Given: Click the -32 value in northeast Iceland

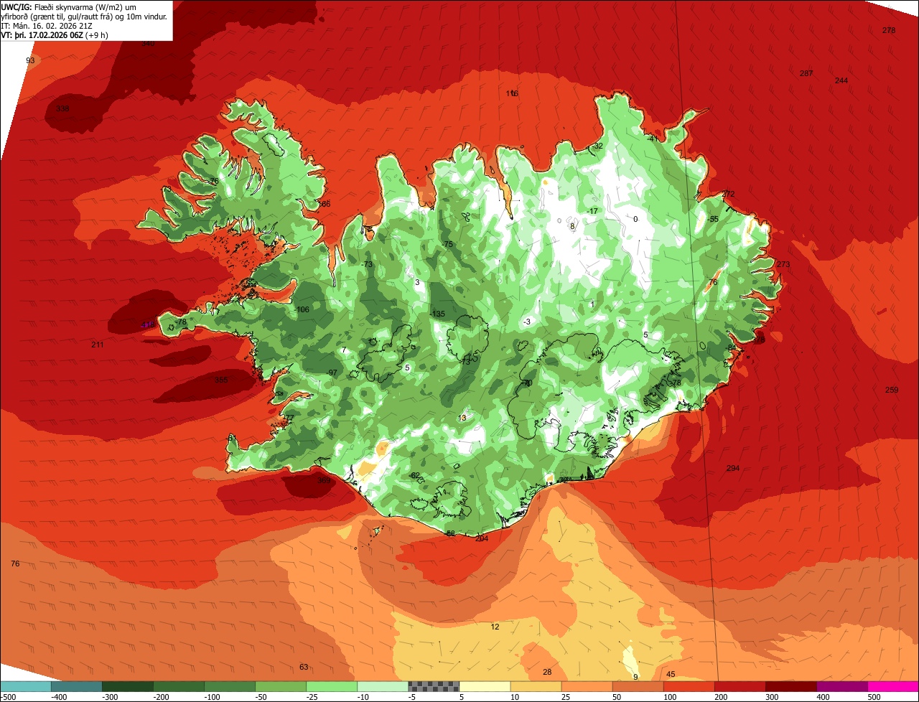Looking at the screenshot, I should coord(597,146).
